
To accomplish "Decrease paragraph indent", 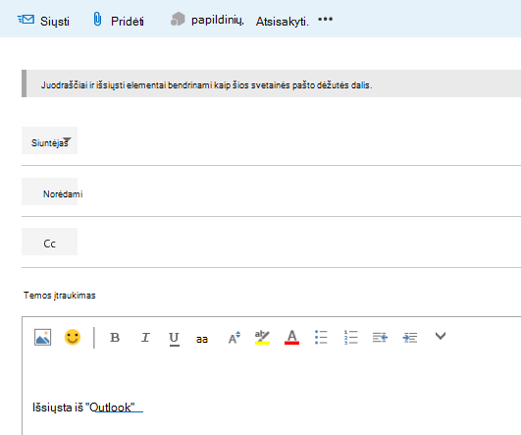I will [380, 338].
